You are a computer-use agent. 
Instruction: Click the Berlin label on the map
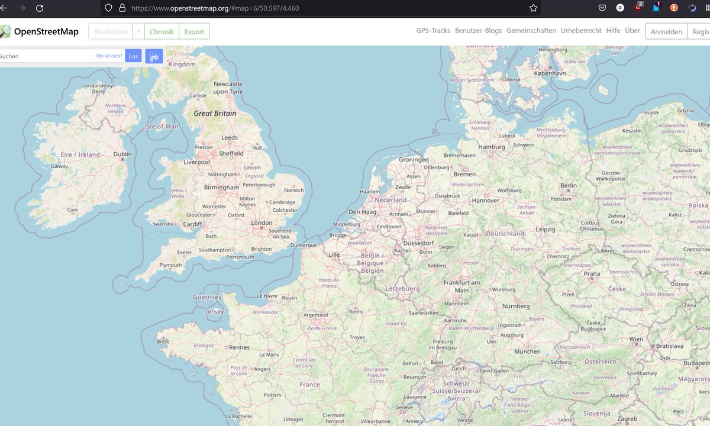(x=568, y=186)
